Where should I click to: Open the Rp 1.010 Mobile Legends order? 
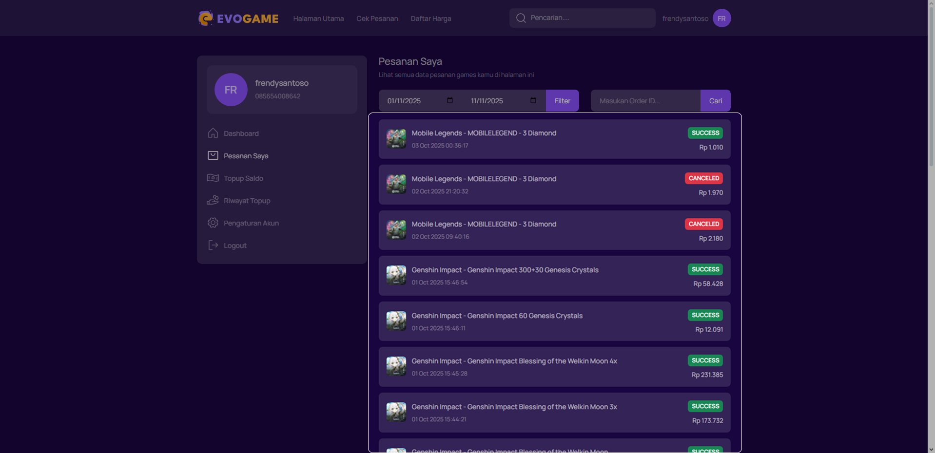click(x=554, y=139)
